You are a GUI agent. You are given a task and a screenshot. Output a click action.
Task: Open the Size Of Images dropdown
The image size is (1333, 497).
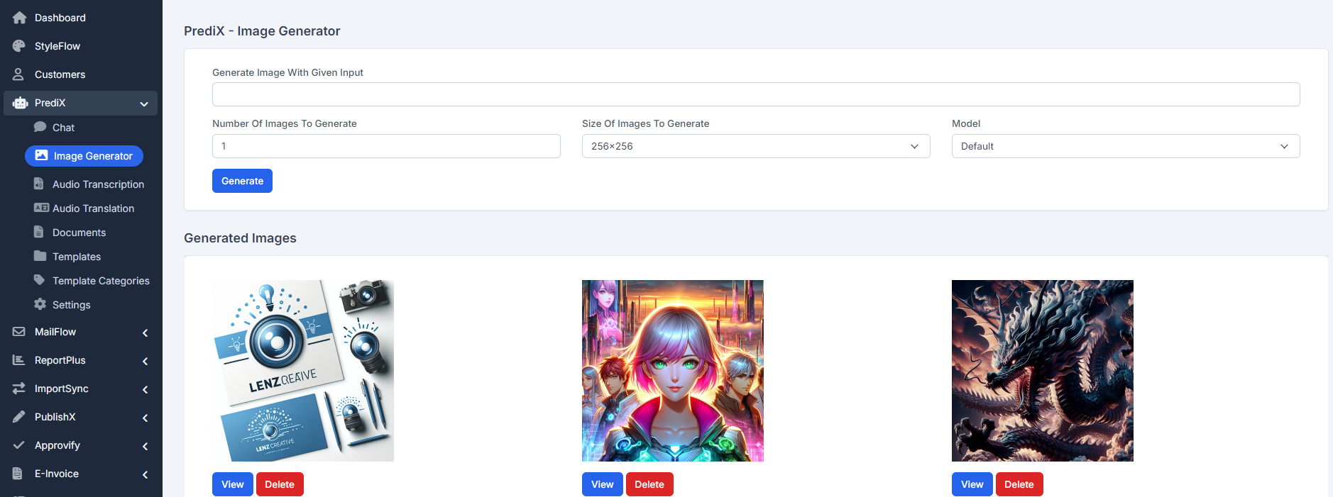click(x=756, y=146)
